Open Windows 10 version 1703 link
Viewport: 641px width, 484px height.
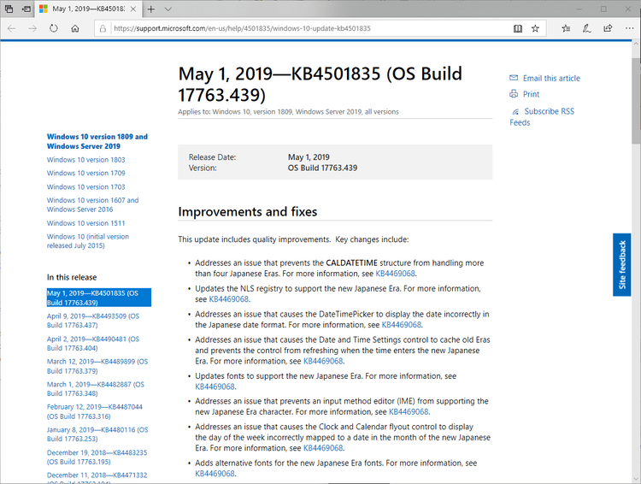85,186
